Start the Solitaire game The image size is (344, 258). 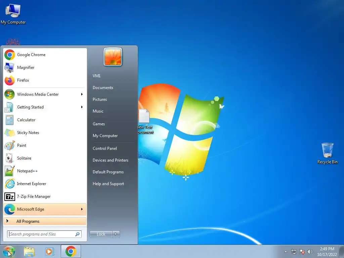(45, 158)
